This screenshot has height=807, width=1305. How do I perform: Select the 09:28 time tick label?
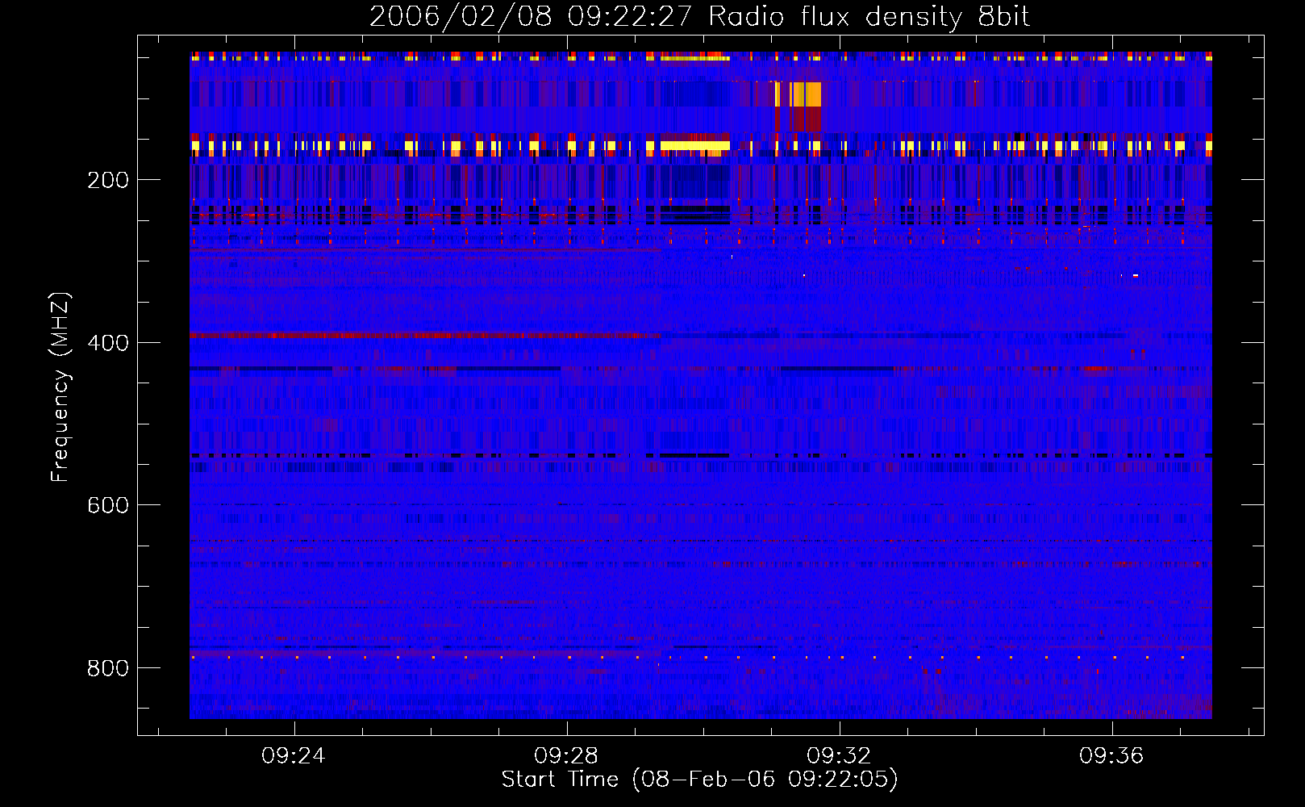pyautogui.click(x=566, y=755)
